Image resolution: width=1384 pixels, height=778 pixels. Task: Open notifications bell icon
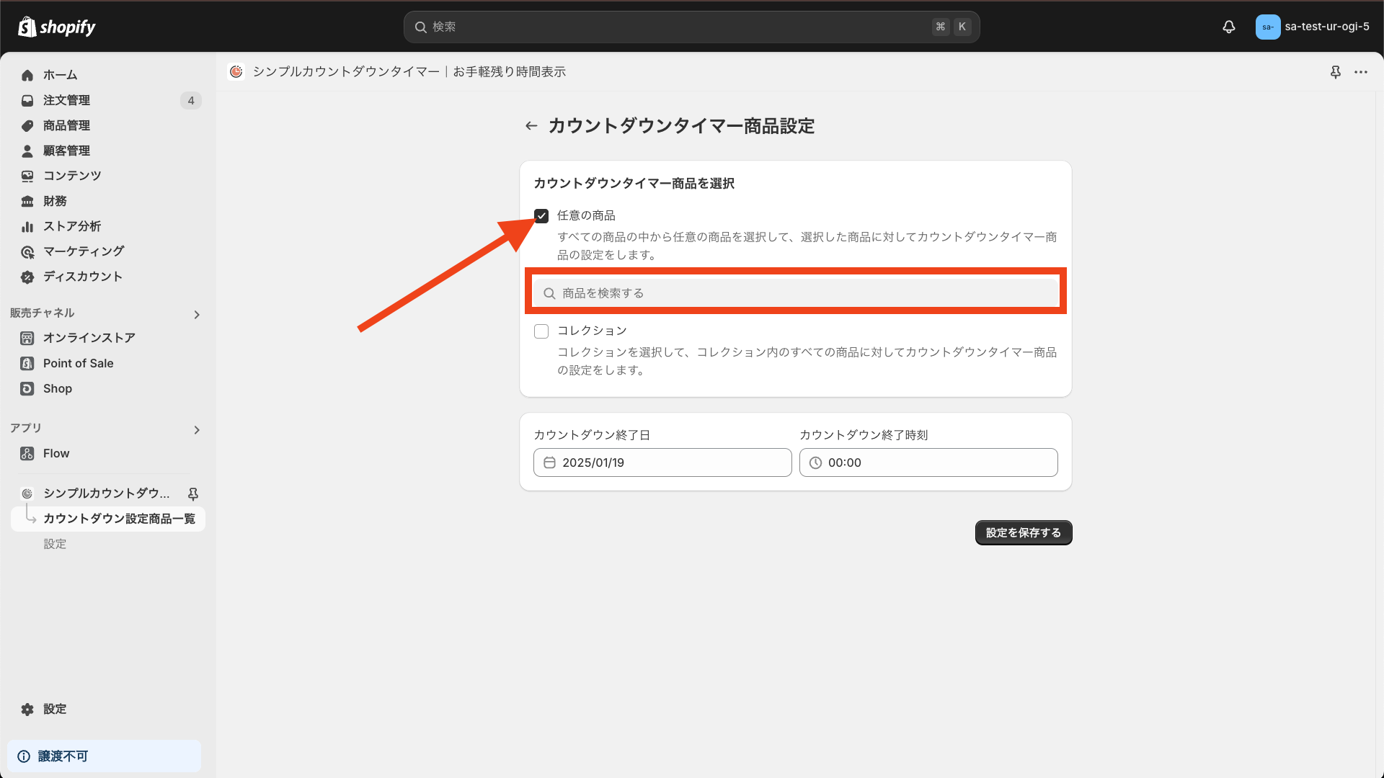[1229, 27]
